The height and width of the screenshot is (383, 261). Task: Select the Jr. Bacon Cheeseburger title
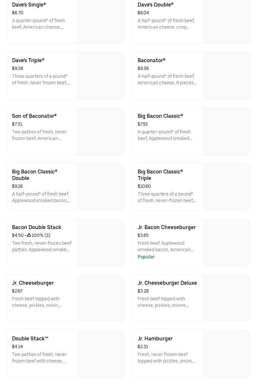pos(167,227)
